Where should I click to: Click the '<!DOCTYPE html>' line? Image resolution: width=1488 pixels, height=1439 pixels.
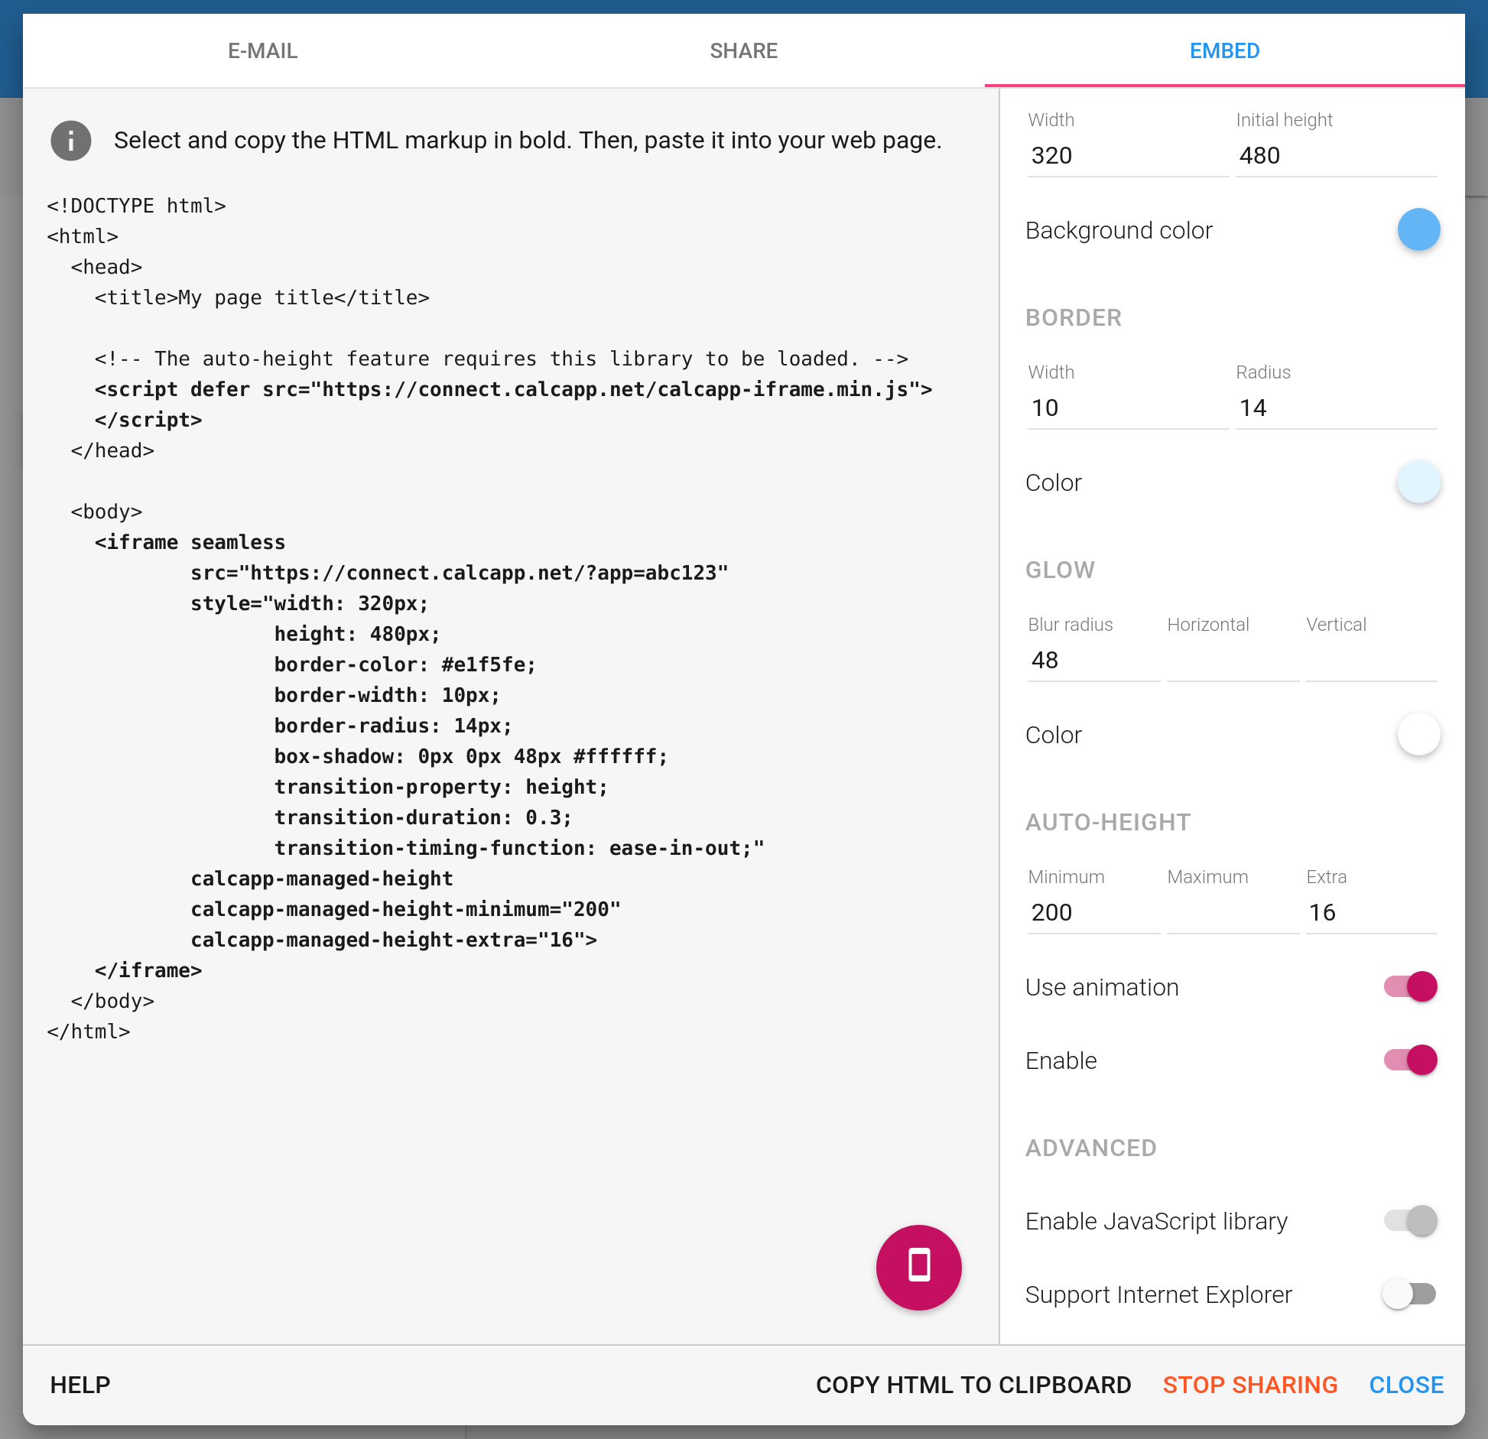pos(136,206)
